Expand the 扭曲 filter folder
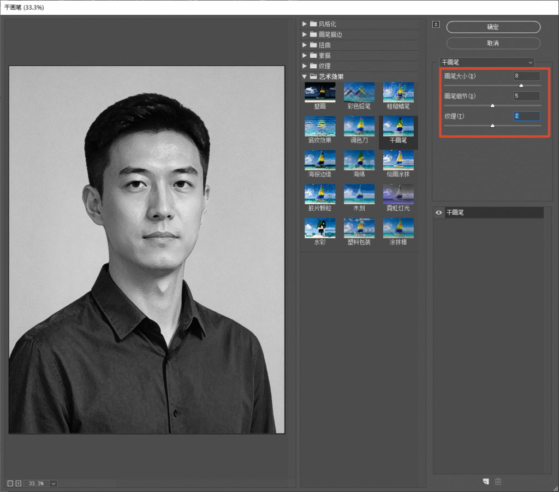Screen dimensions: 559x492 click(x=305, y=45)
